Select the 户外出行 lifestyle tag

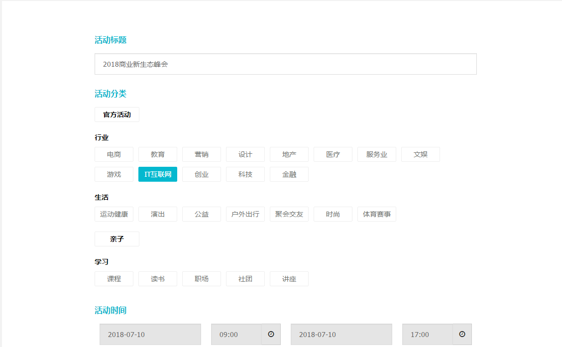(245, 214)
